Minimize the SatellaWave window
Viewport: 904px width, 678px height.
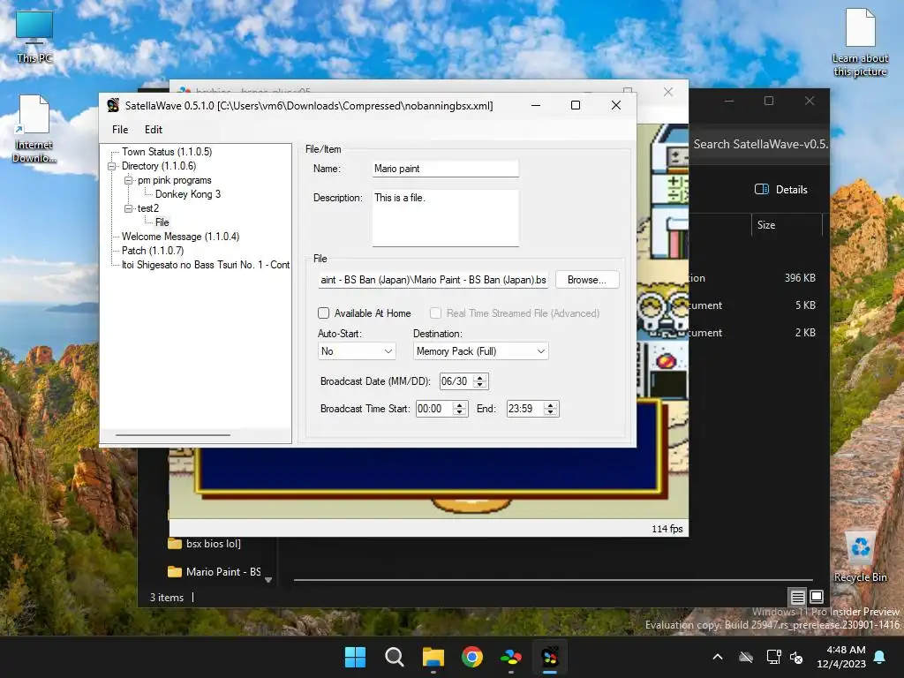(536, 105)
